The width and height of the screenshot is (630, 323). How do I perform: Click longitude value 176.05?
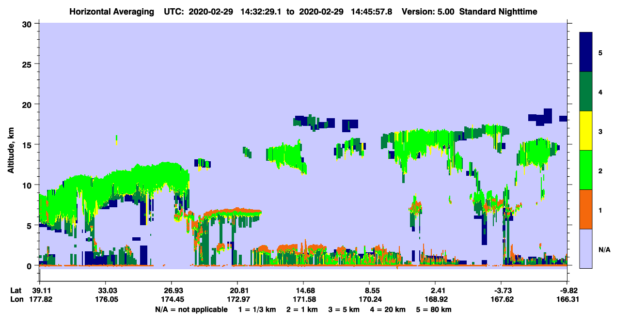click(x=106, y=299)
